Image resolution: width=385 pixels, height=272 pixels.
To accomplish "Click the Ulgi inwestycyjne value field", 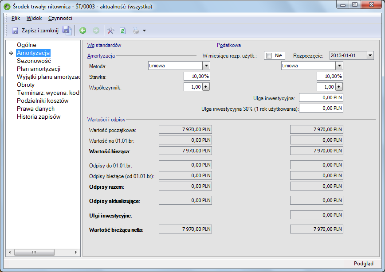I will point(317,215).
